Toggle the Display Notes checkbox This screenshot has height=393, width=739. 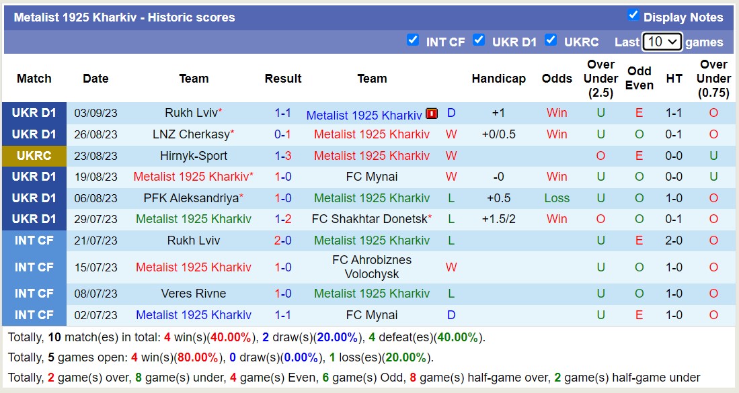pyautogui.click(x=633, y=15)
